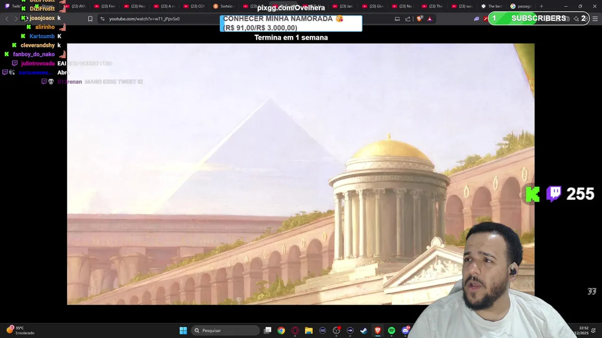Viewport: 602px width, 338px height.
Task: Launch Google Chrome from the taskbar
Action: (x=281, y=330)
